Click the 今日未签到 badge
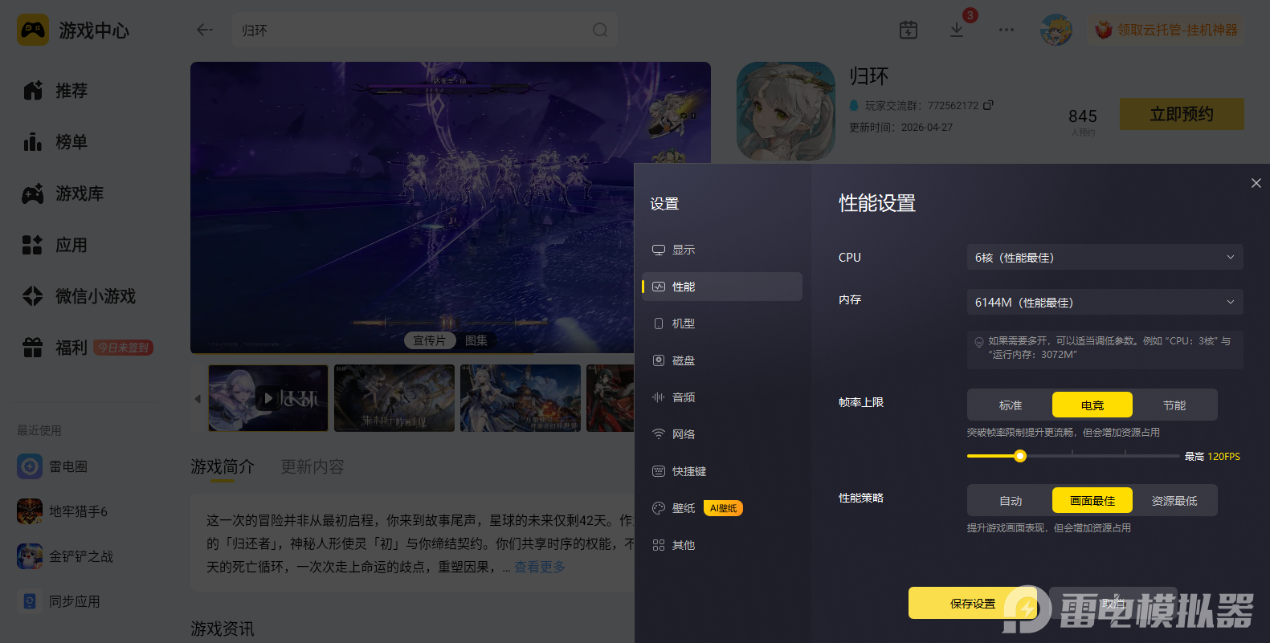The height and width of the screenshot is (643, 1270). [124, 348]
